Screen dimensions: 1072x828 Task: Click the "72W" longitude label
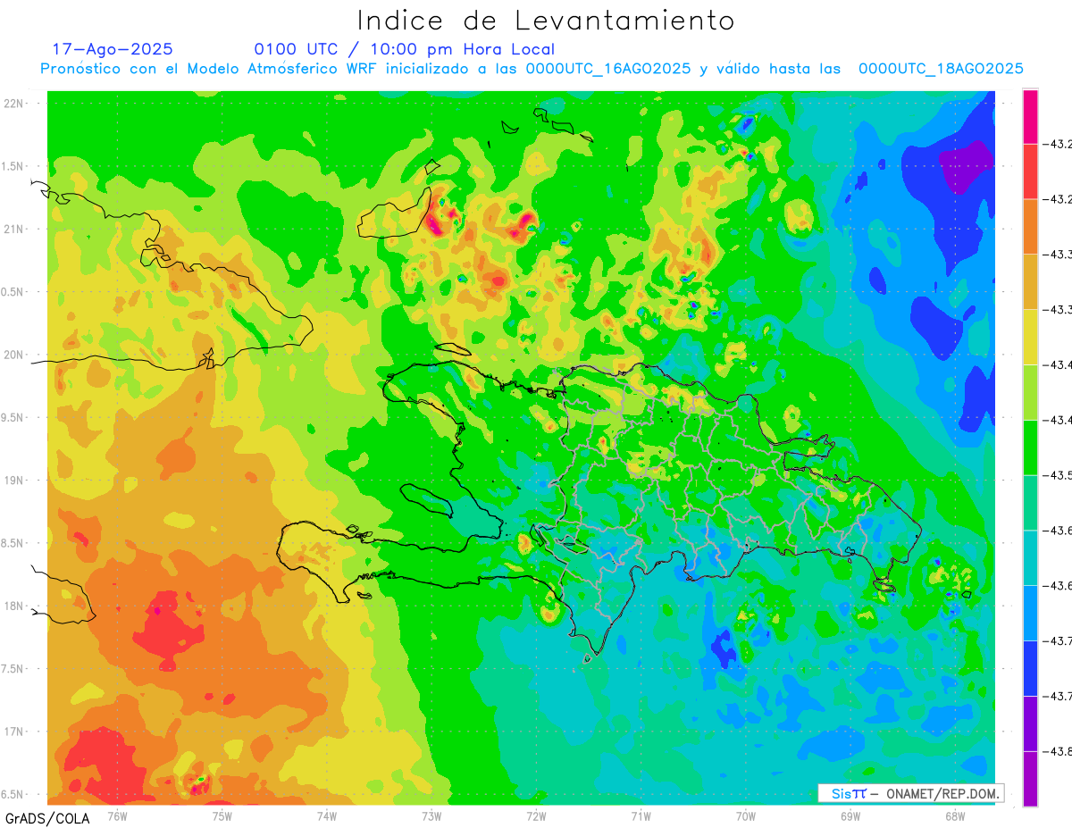(x=536, y=815)
